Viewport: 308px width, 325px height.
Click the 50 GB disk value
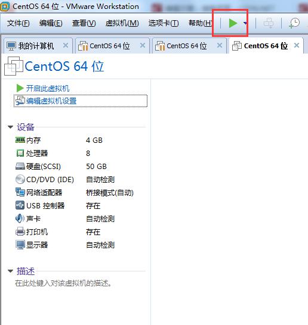(x=96, y=167)
